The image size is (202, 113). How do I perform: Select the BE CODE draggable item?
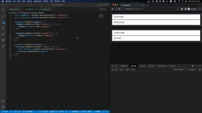[x=156, y=38]
